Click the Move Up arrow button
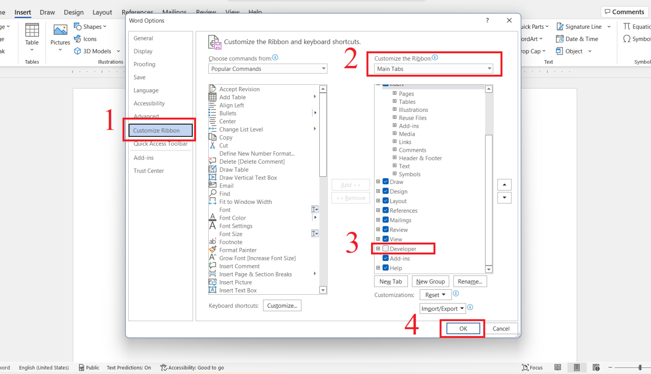651x374 pixels. pos(504,185)
